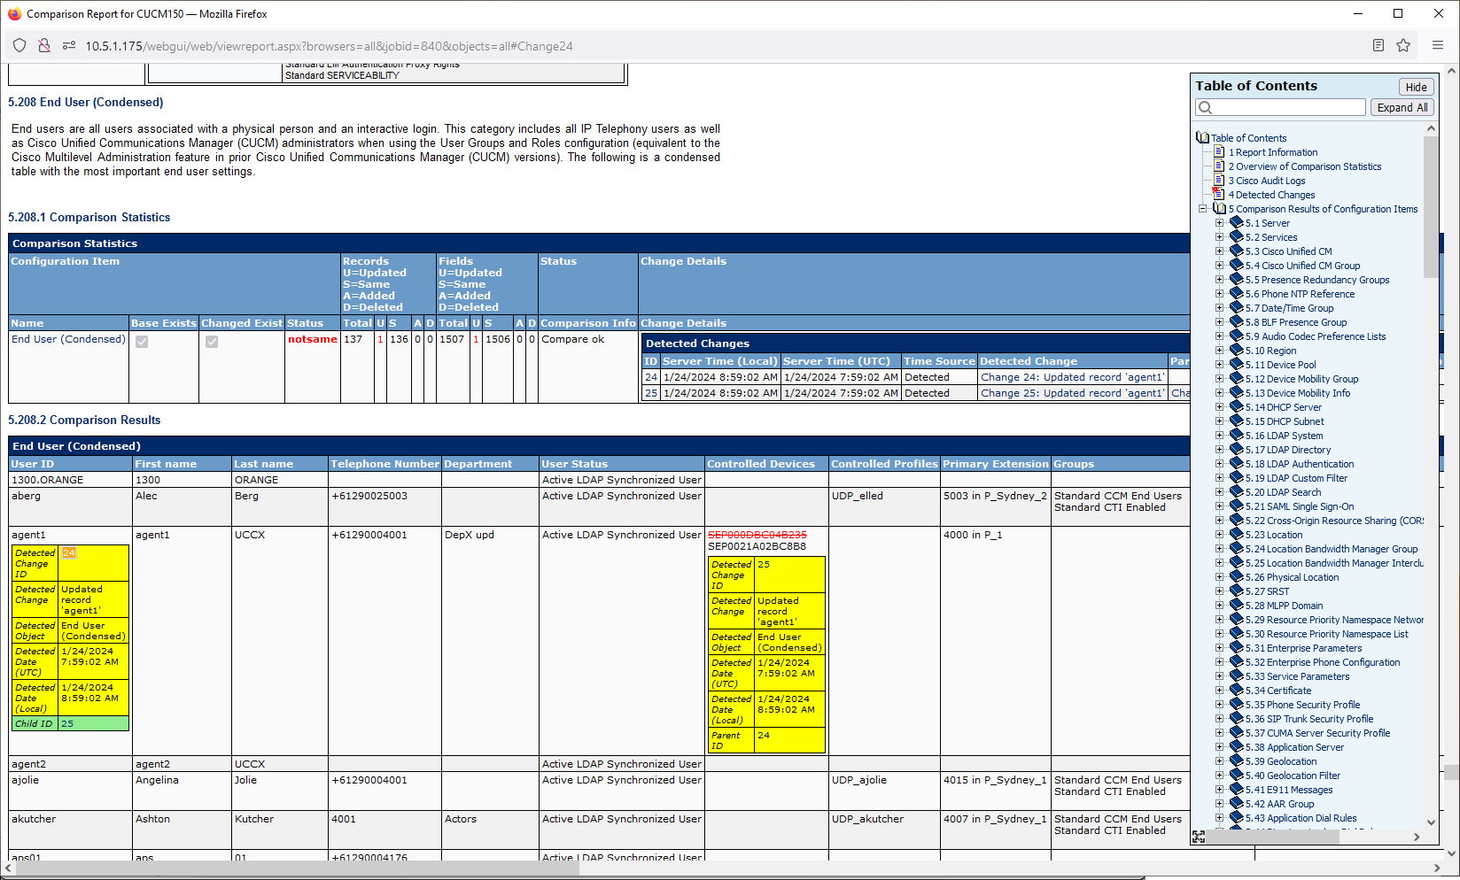Click the book icon beside 5.3 Cisco Unified CM
The height and width of the screenshot is (880, 1460).
[x=1237, y=251]
